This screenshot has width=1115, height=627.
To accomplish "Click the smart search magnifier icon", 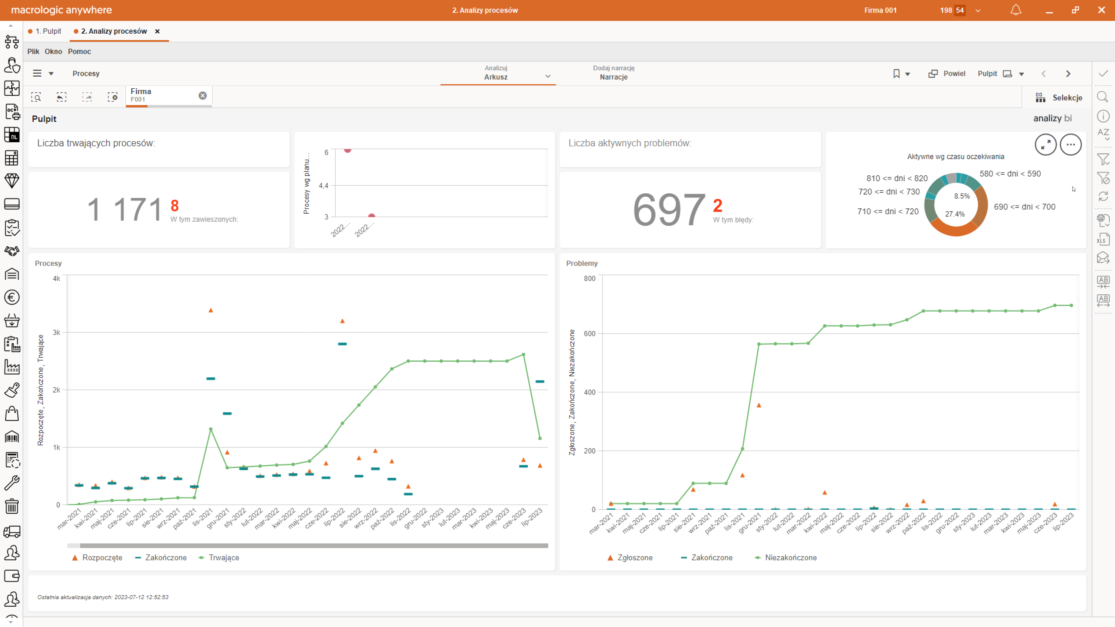I will 36,97.
